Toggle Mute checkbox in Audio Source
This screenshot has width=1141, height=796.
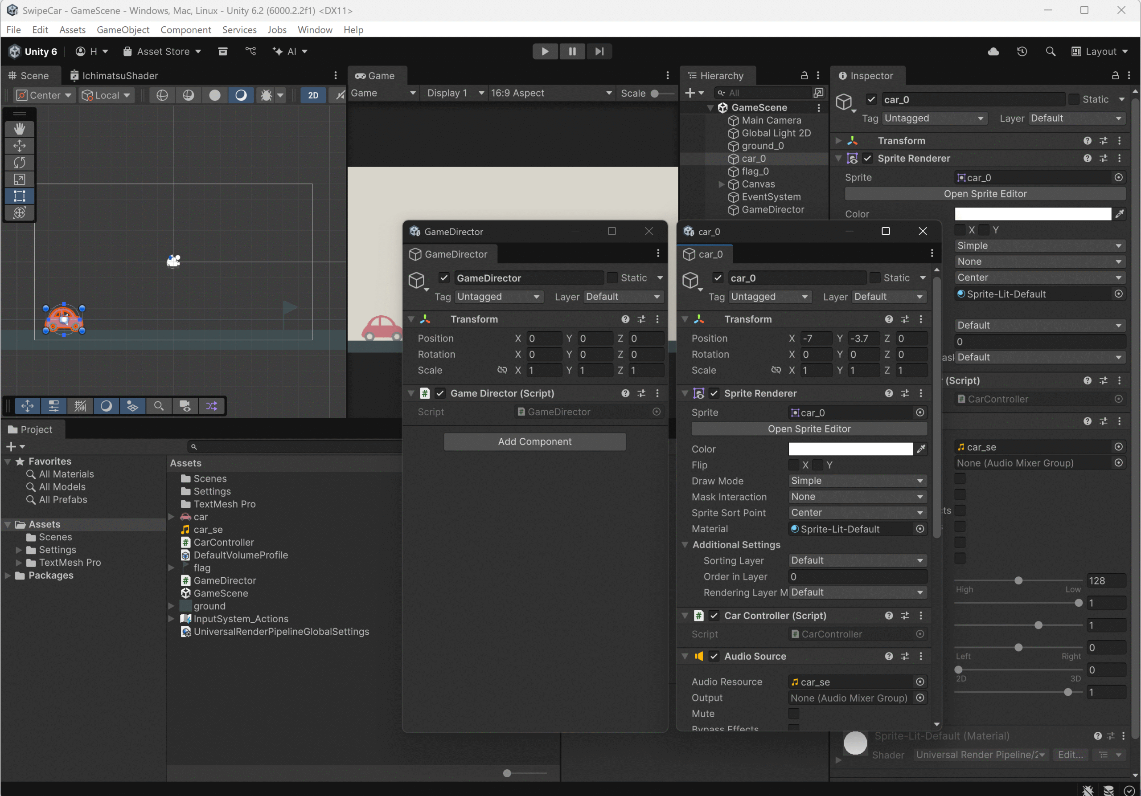[794, 714]
